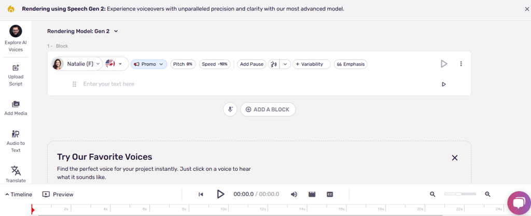Play the timeline audio
The image size is (531, 216).
click(x=220, y=194)
